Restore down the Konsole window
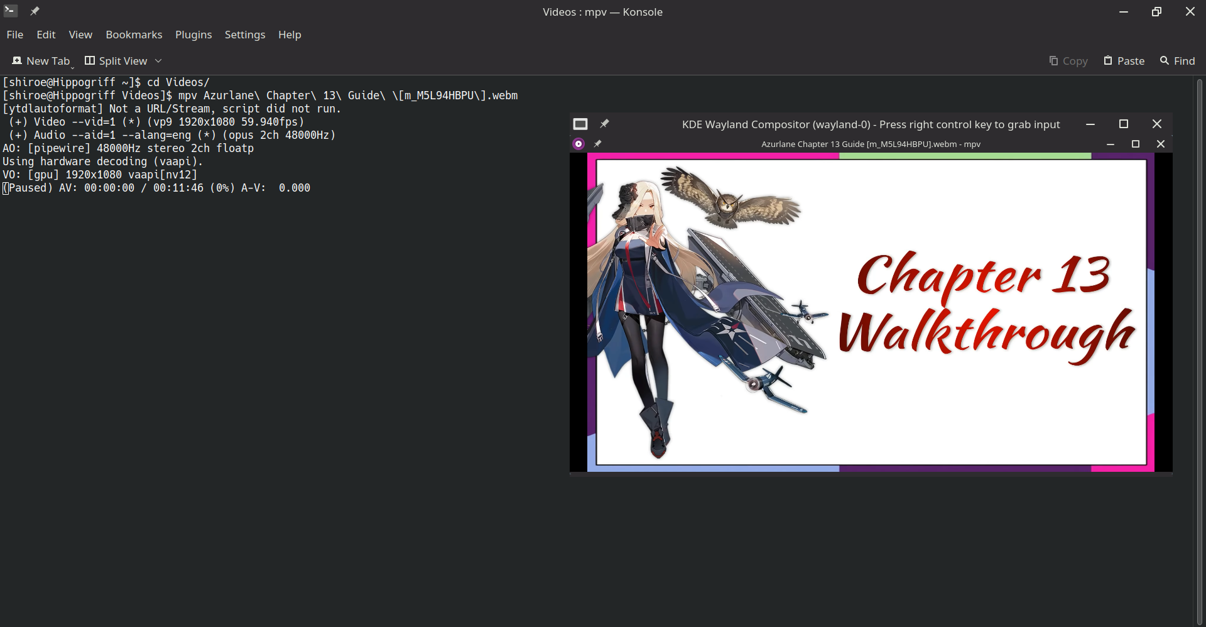This screenshot has height=627, width=1206. click(1156, 11)
